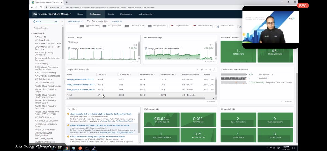Click the Mongo_DB VM icon in the Memory Usage chart

146,49
